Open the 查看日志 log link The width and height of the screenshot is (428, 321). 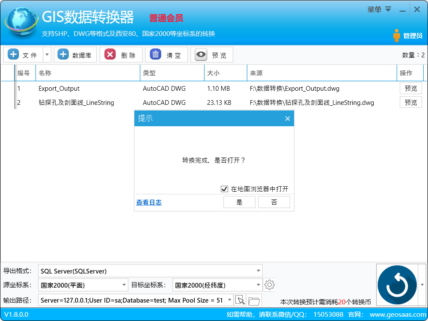click(149, 202)
